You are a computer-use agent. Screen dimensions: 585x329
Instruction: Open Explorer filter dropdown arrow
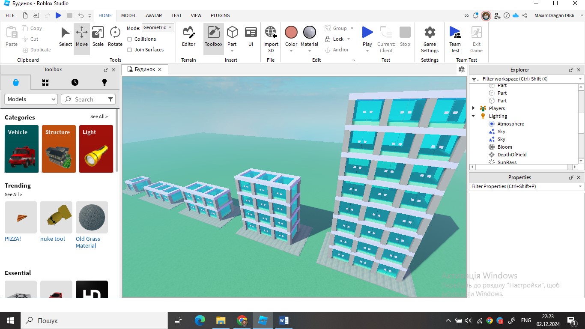580,79
